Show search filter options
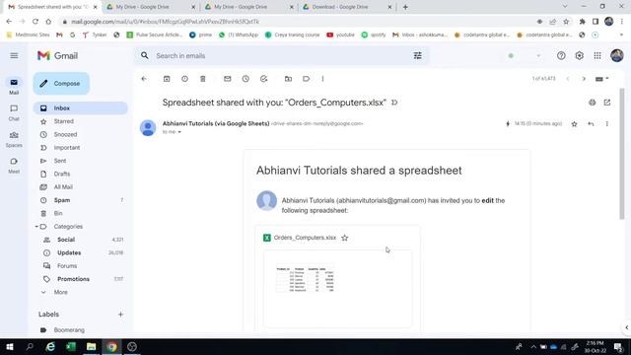 tap(418, 55)
